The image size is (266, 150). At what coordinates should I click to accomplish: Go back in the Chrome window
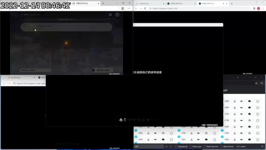136,8
